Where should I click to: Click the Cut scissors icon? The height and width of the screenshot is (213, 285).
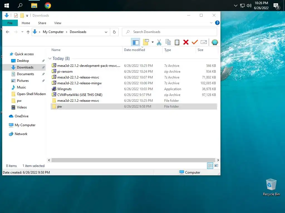tap(159, 42)
